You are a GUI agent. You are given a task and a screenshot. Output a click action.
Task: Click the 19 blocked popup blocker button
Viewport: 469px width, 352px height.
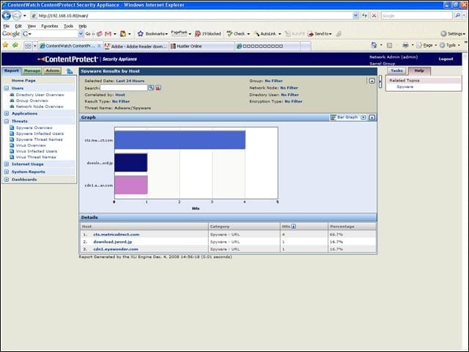tap(208, 34)
